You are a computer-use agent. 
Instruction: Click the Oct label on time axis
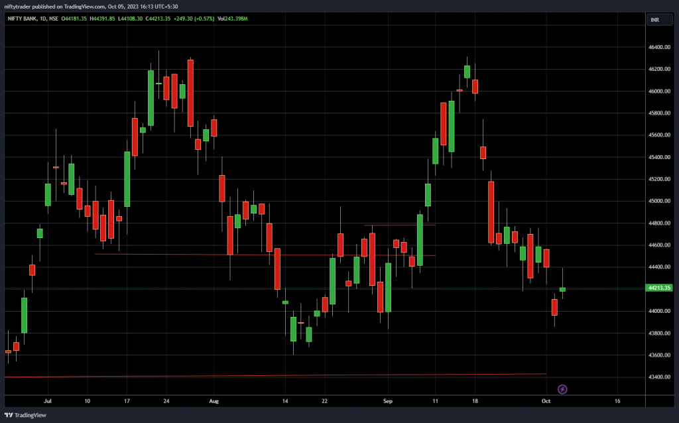pyautogui.click(x=546, y=401)
